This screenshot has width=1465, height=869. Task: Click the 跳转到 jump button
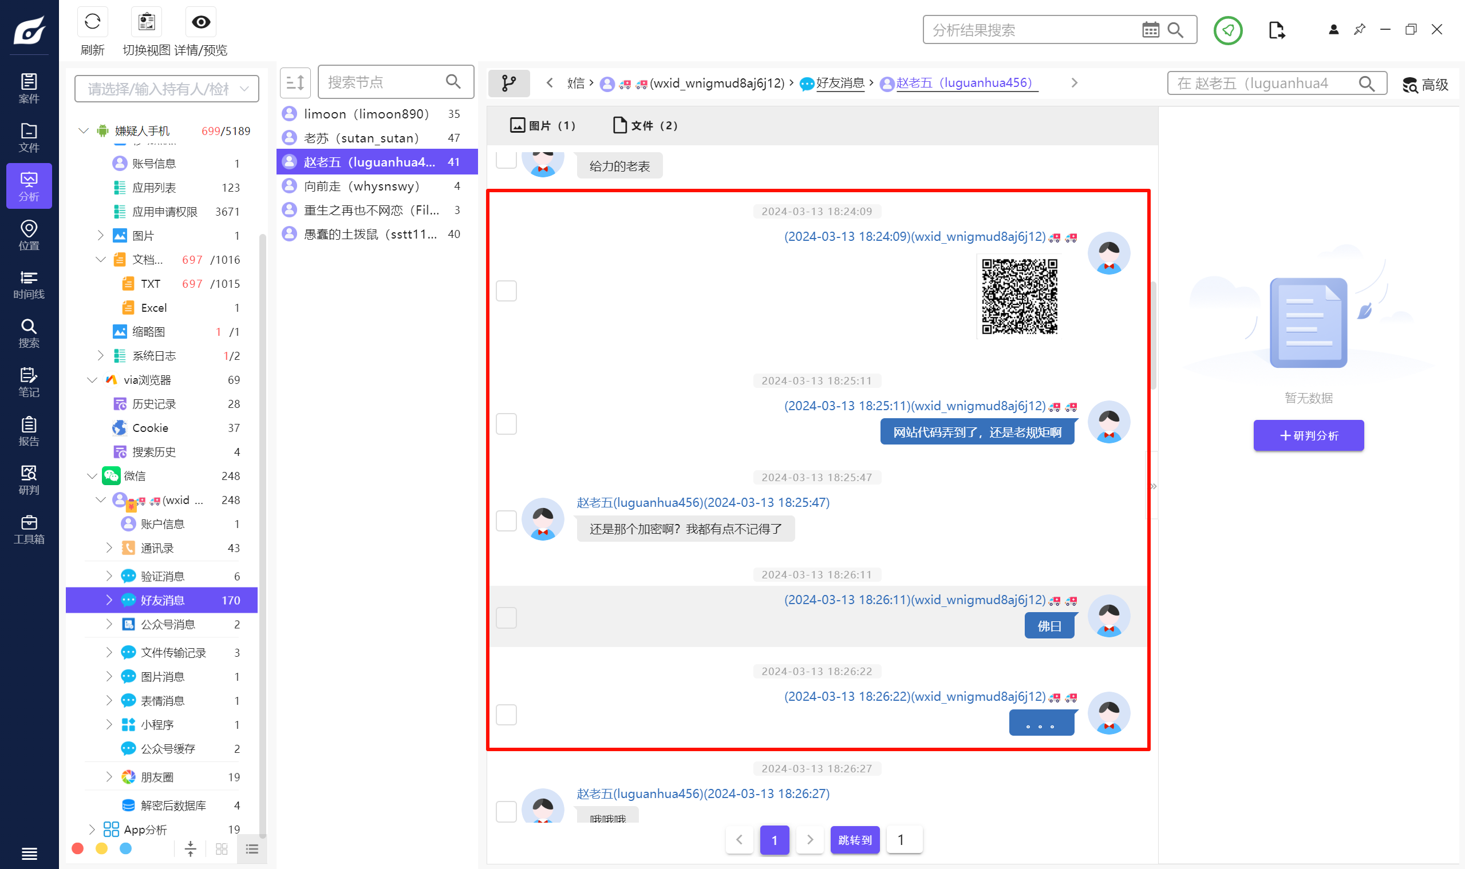point(854,840)
